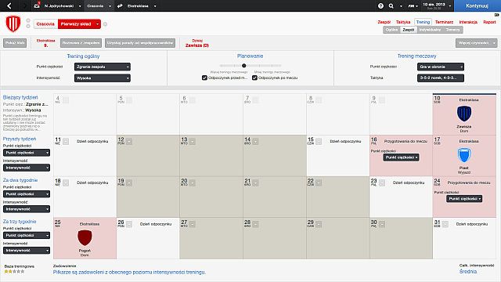Click the upper small circle beside the crest
The width and height of the screenshot is (501, 282).
(x=28, y=20)
